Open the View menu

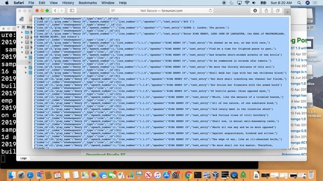click(x=53, y=3)
